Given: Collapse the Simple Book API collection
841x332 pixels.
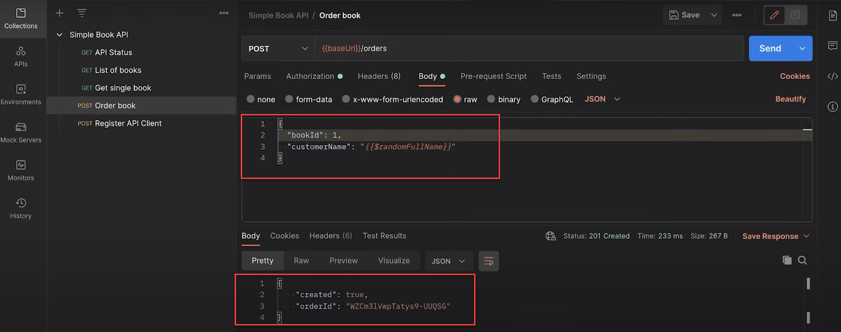Looking at the screenshot, I should click(59, 35).
